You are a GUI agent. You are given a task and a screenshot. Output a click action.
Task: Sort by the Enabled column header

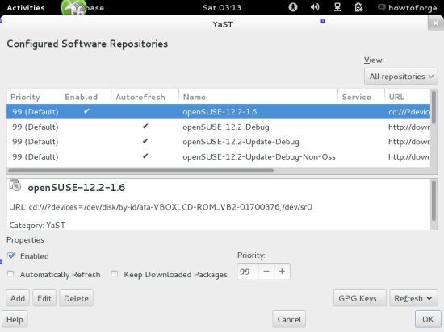86,97
